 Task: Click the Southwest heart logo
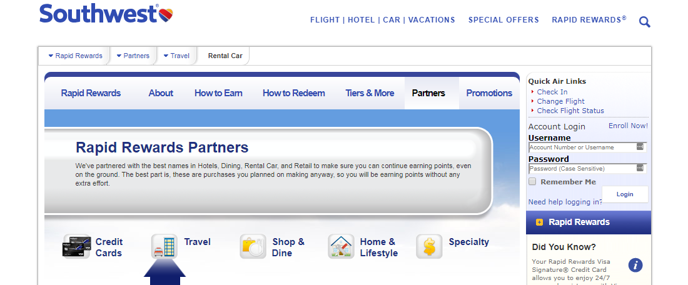(x=165, y=16)
